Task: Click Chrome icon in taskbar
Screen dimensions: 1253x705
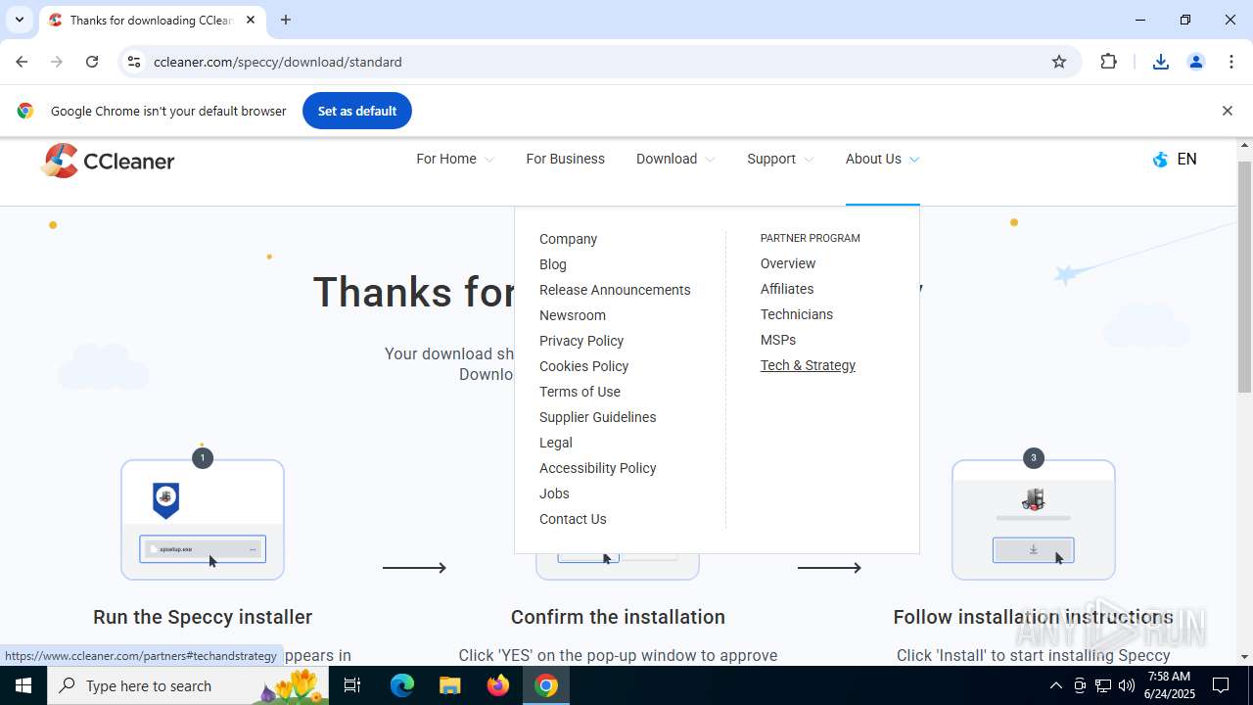Action: tap(546, 685)
